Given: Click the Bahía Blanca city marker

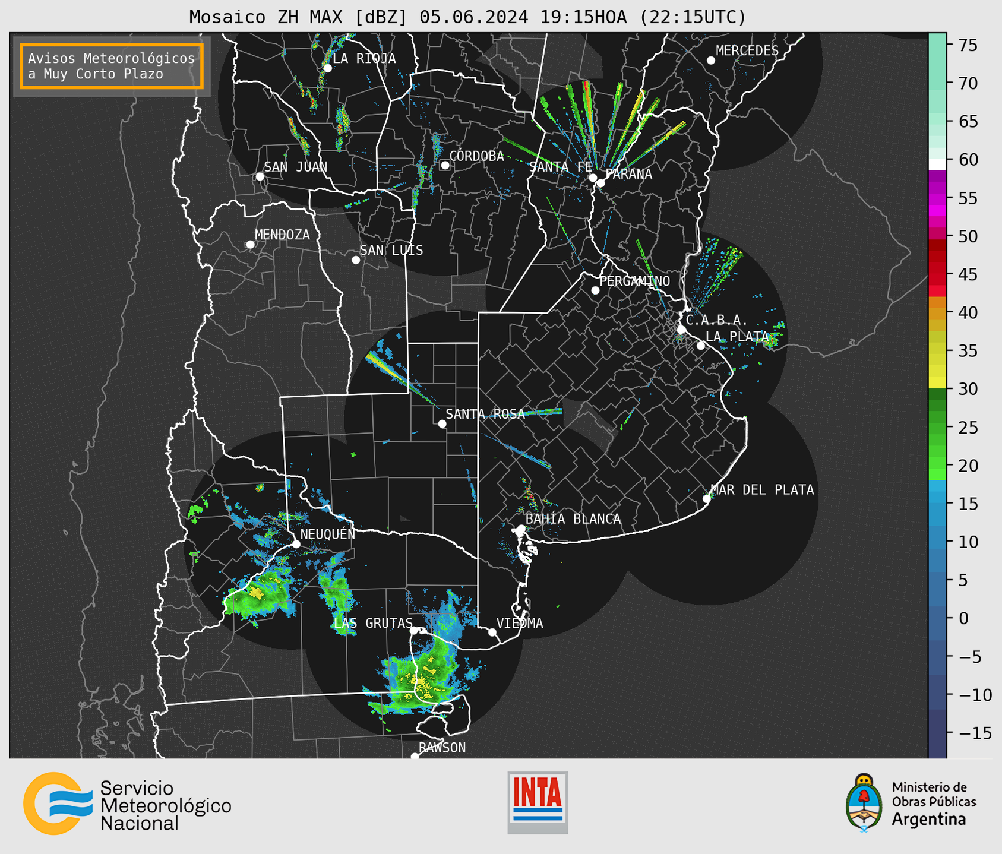Looking at the screenshot, I should pos(521,529).
